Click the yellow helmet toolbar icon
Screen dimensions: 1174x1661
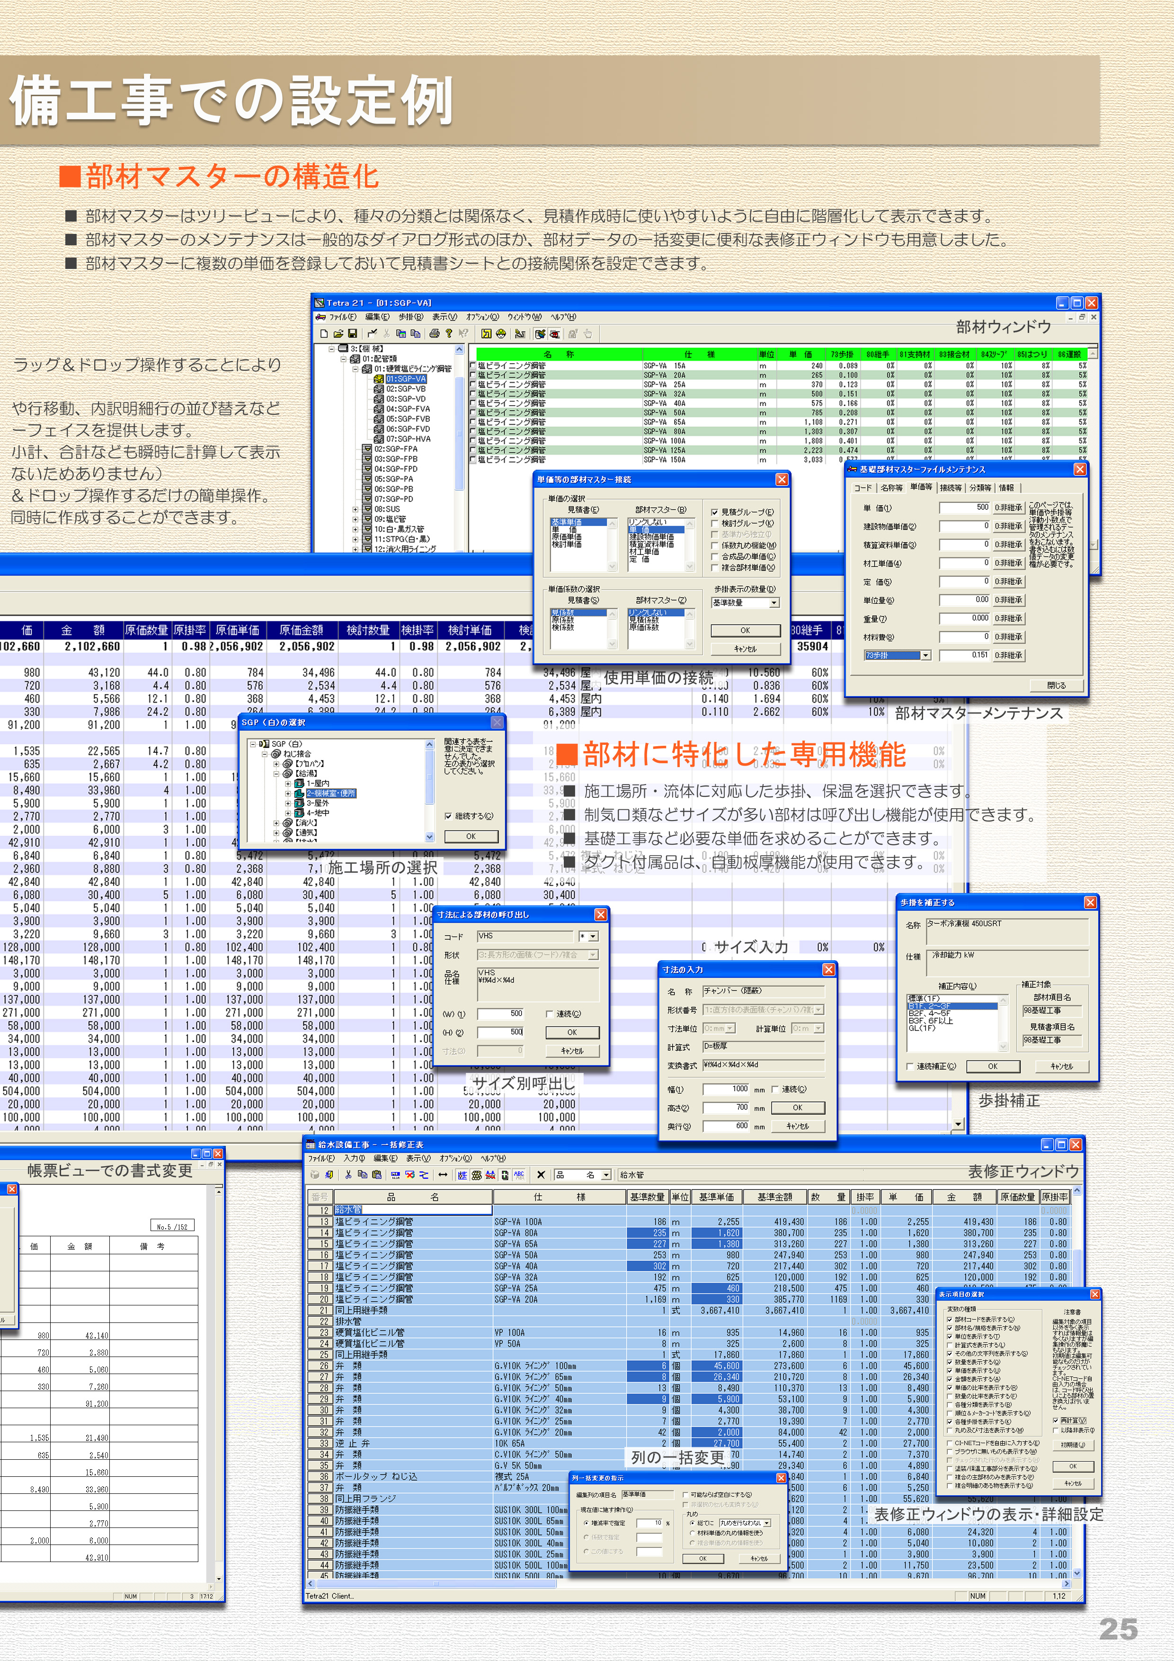[x=500, y=333]
